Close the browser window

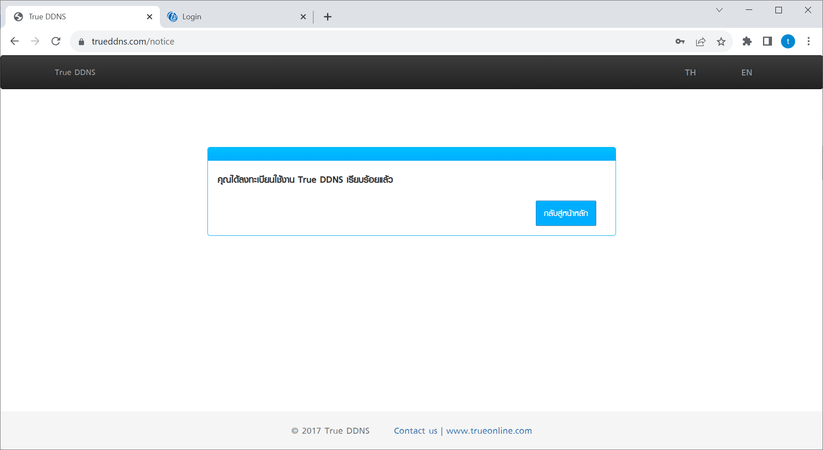point(808,10)
